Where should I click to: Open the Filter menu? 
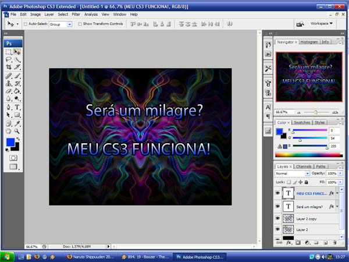point(76,14)
